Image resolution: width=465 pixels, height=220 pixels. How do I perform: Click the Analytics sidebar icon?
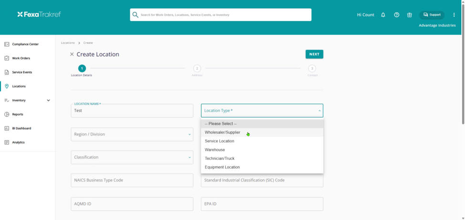click(7, 142)
